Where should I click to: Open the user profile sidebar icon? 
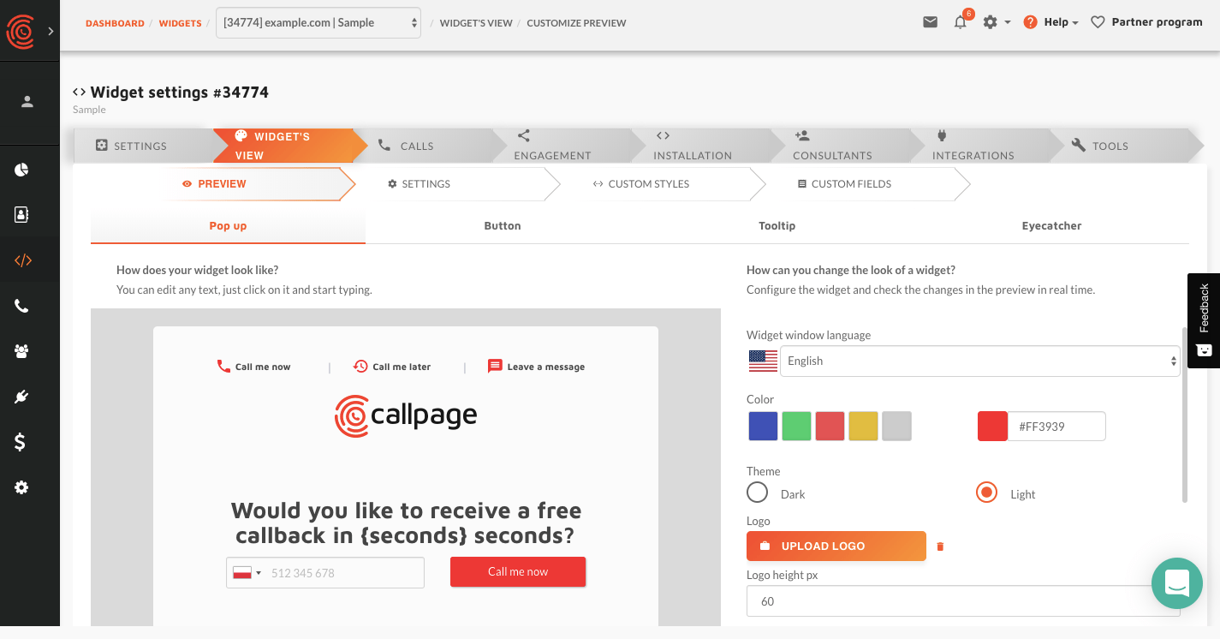[x=27, y=101]
